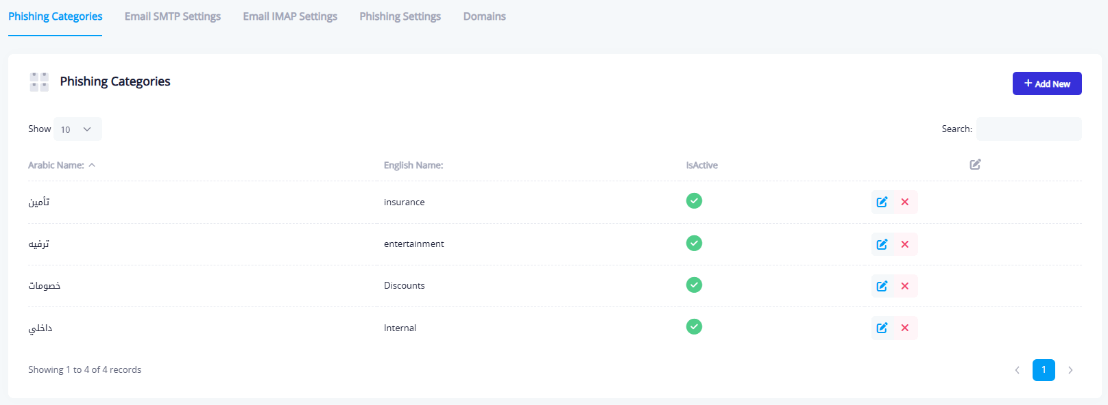Delete the Internal category row
The image size is (1108, 405).
[x=905, y=328]
